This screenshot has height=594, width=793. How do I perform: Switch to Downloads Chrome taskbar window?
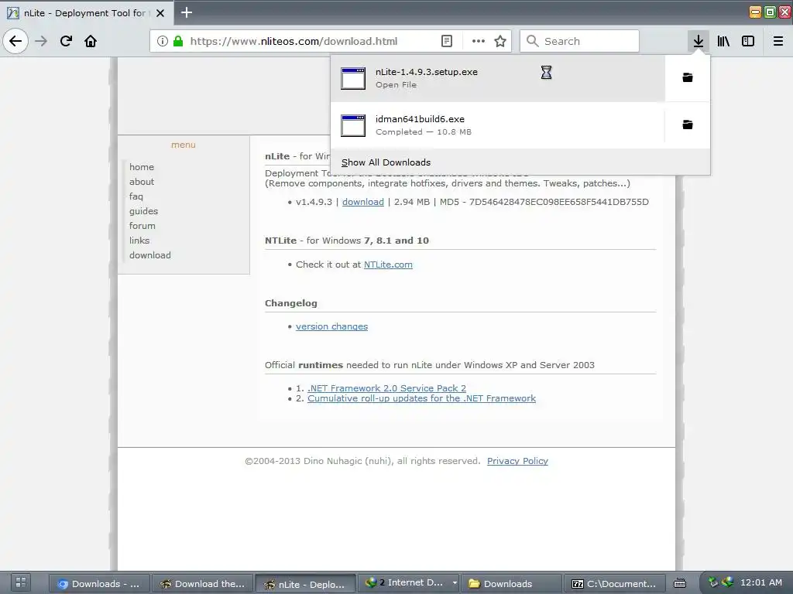(99, 583)
